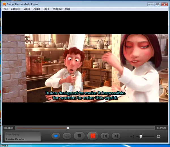Open the File menu
This screenshot has width=170, height=147.
click(5, 9)
